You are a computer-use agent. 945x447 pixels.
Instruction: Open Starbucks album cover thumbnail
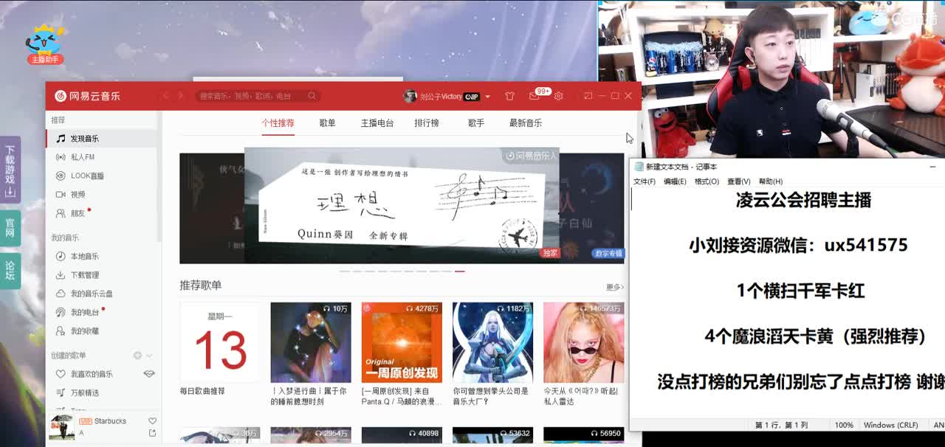point(61,427)
